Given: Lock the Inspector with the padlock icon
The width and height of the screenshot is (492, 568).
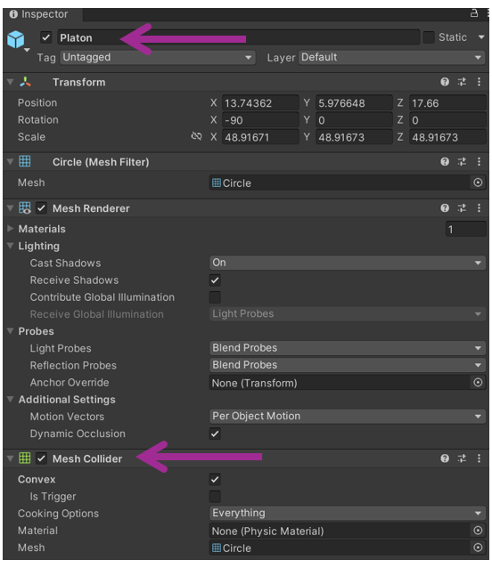Looking at the screenshot, I should (474, 13).
